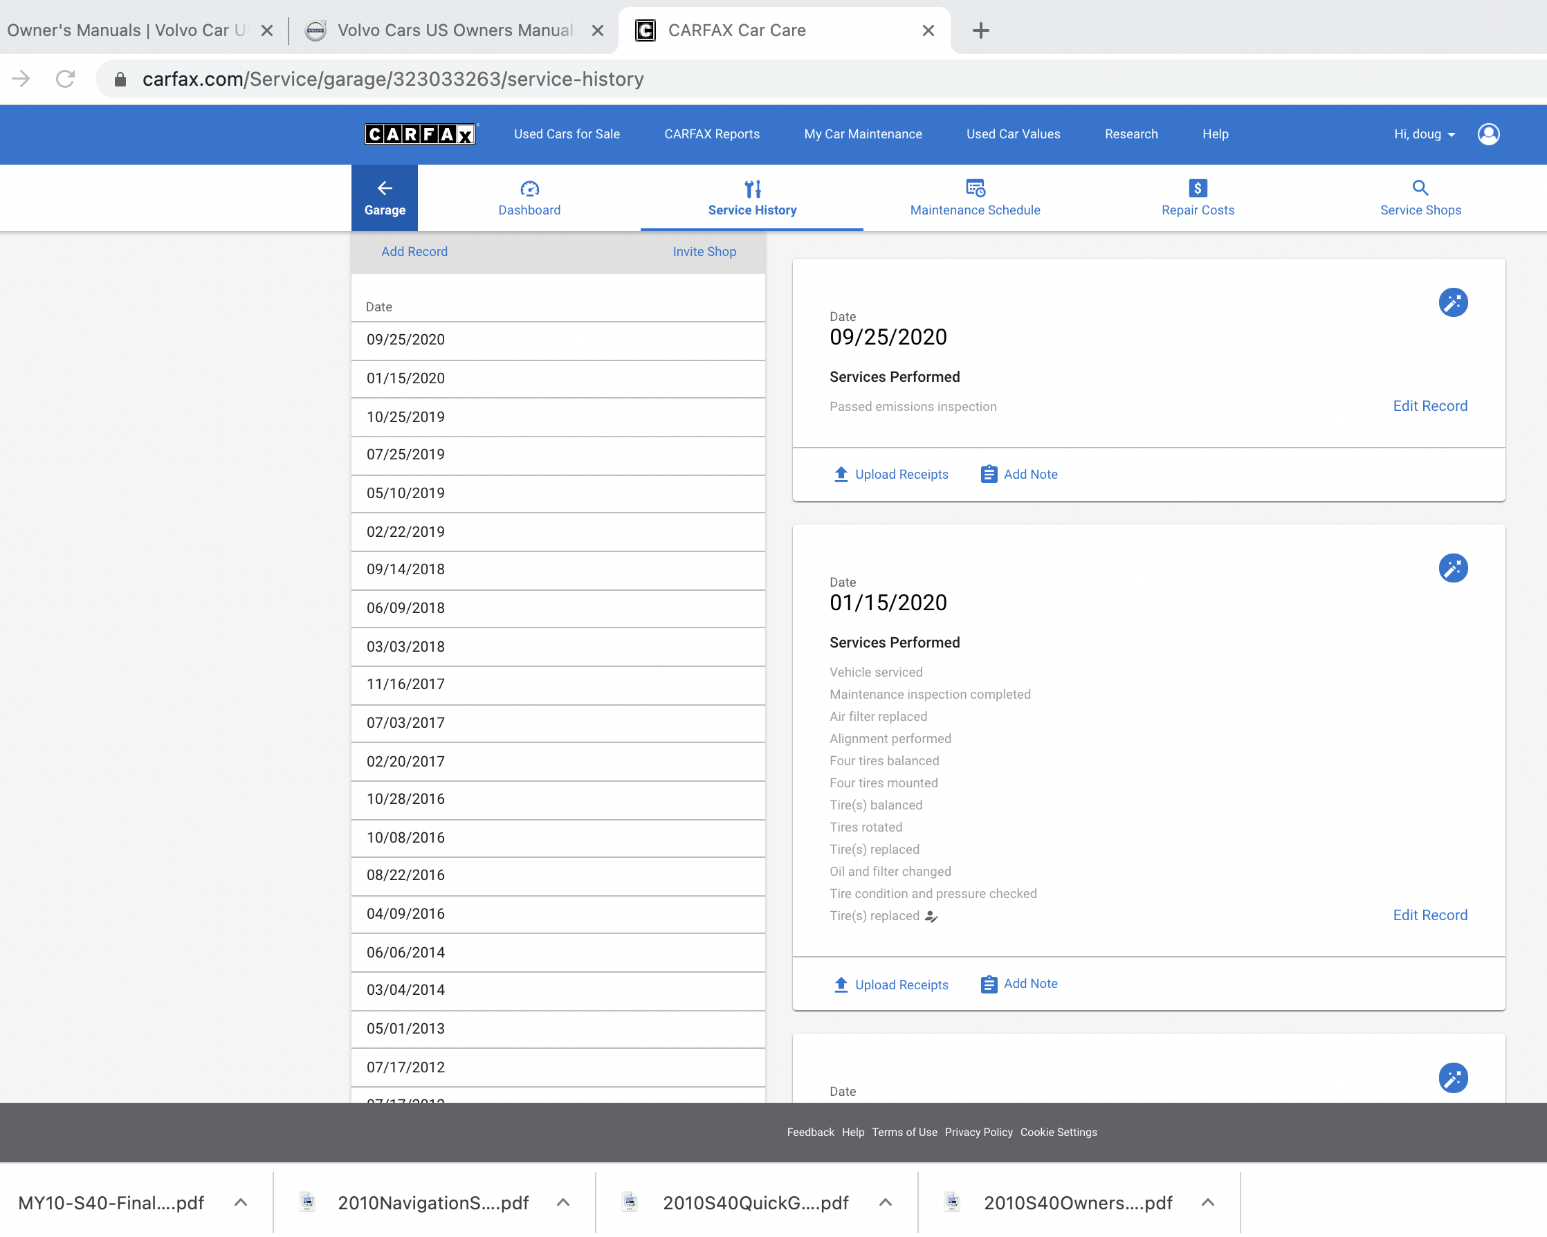Click the site lock icon in address bar
Screen dimensions: 1547x1237
120,79
